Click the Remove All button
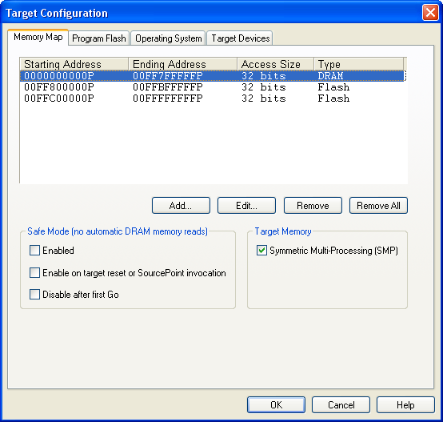The height and width of the screenshot is (422, 443). pos(378,205)
